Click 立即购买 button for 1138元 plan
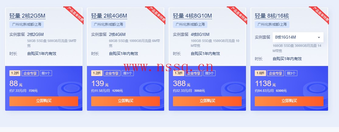Viewport: 339px width, 132px height. [289, 101]
